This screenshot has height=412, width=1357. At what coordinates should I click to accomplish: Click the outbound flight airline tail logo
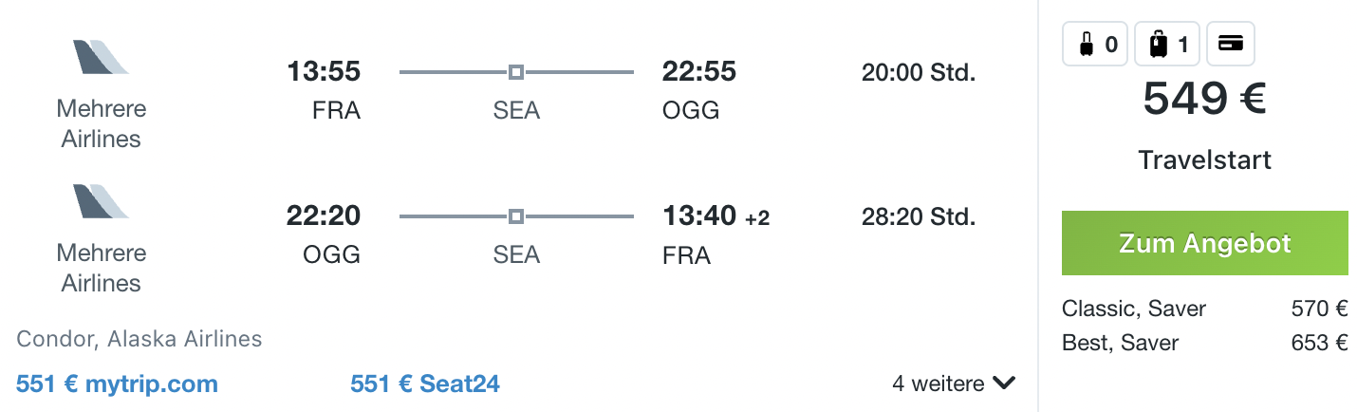[101, 58]
